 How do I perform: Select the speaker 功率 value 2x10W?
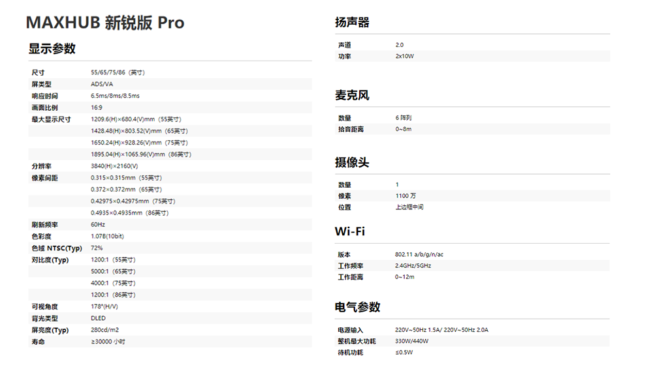(x=404, y=57)
